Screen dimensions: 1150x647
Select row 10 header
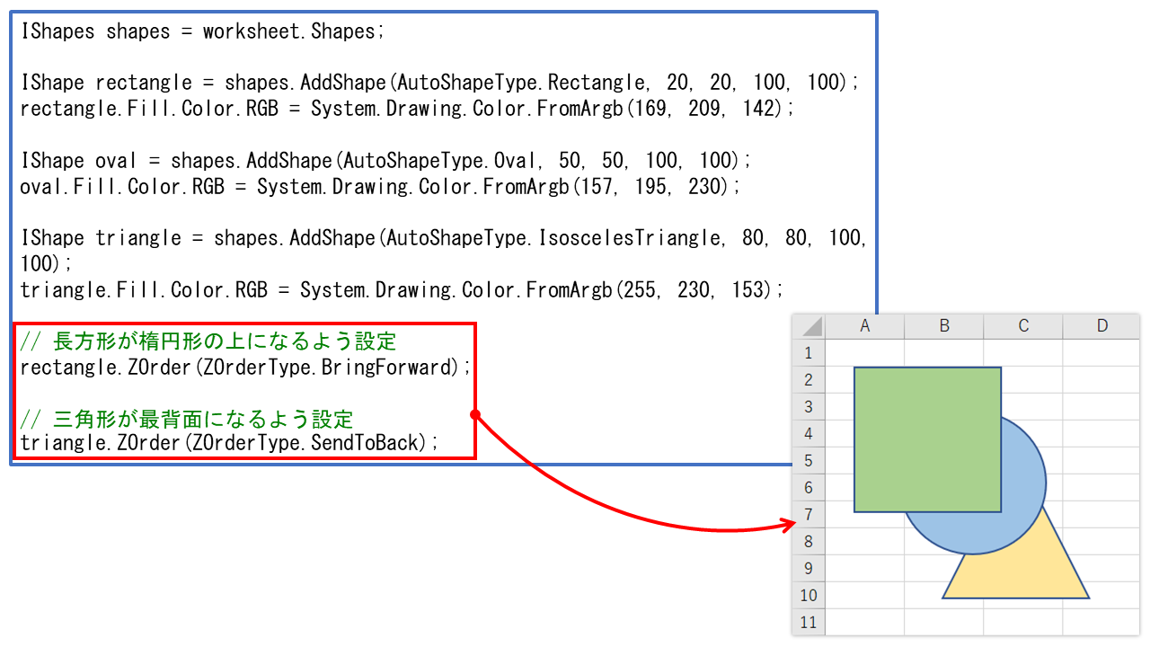click(x=809, y=595)
